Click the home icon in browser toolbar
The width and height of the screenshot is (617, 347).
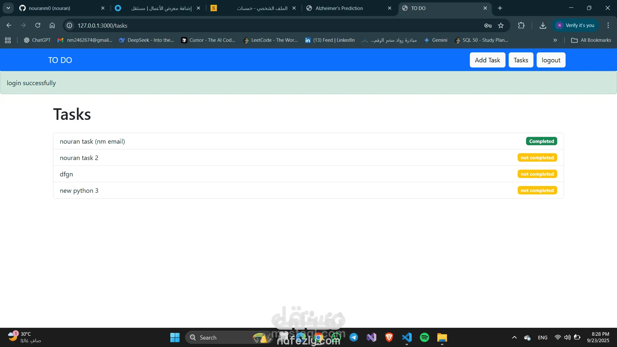coord(52,25)
